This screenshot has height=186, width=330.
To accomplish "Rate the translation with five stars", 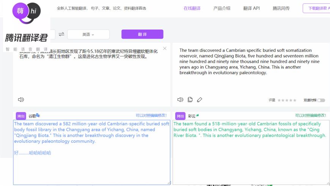I will coord(295,100).
